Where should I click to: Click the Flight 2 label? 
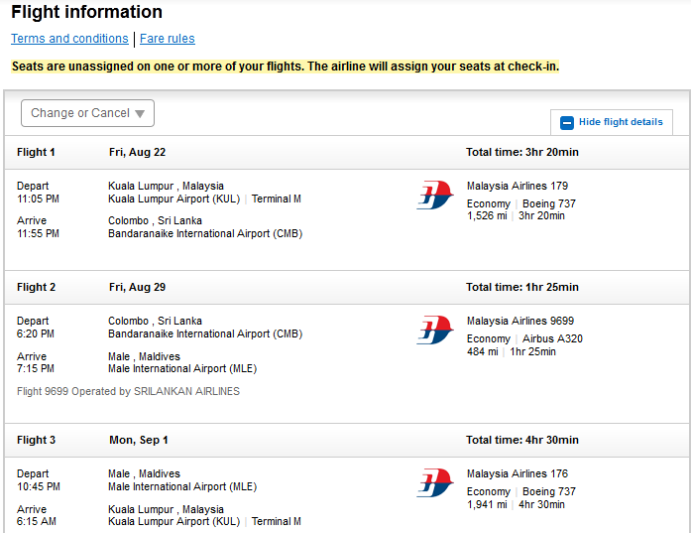tap(36, 287)
